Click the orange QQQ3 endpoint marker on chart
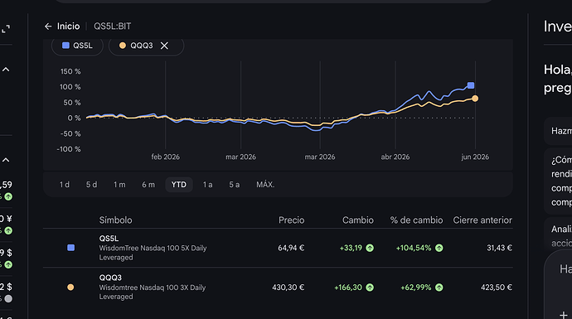This screenshot has height=319, width=572. pyautogui.click(x=475, y=99)
